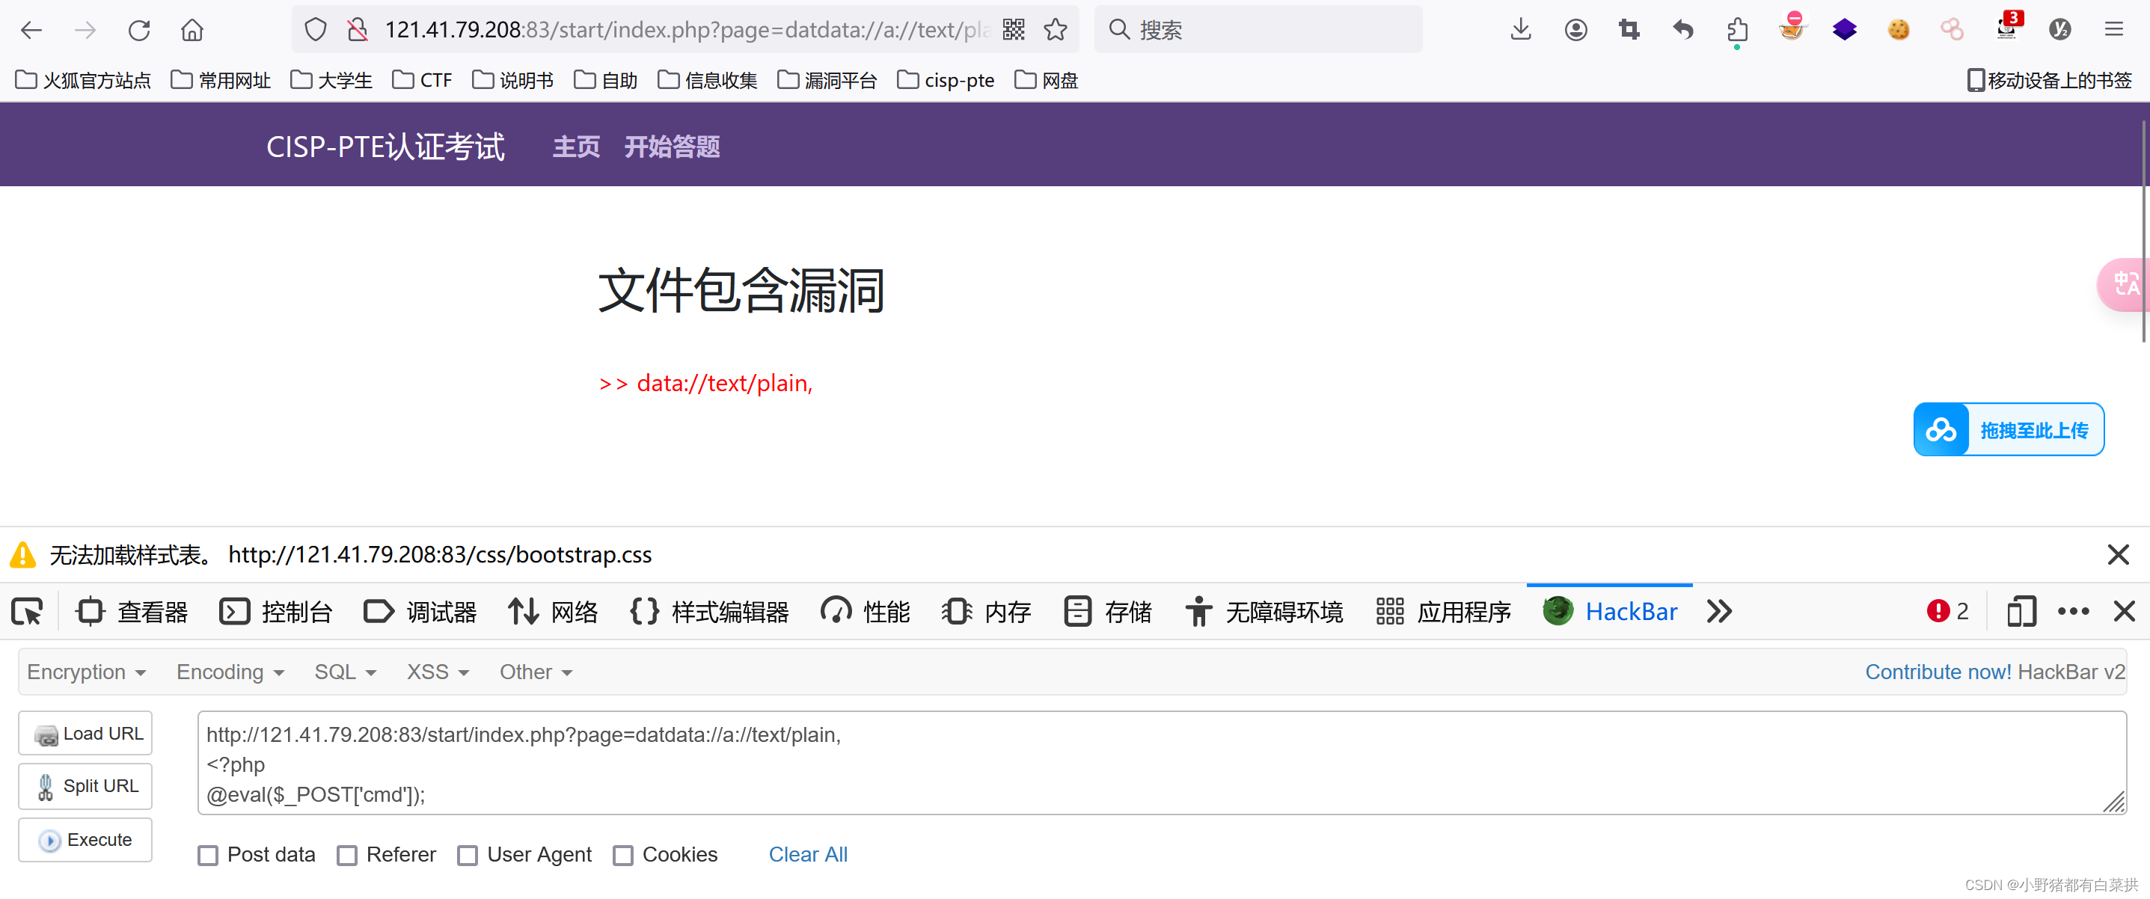Click the Clear All link

tap(807, 854)
